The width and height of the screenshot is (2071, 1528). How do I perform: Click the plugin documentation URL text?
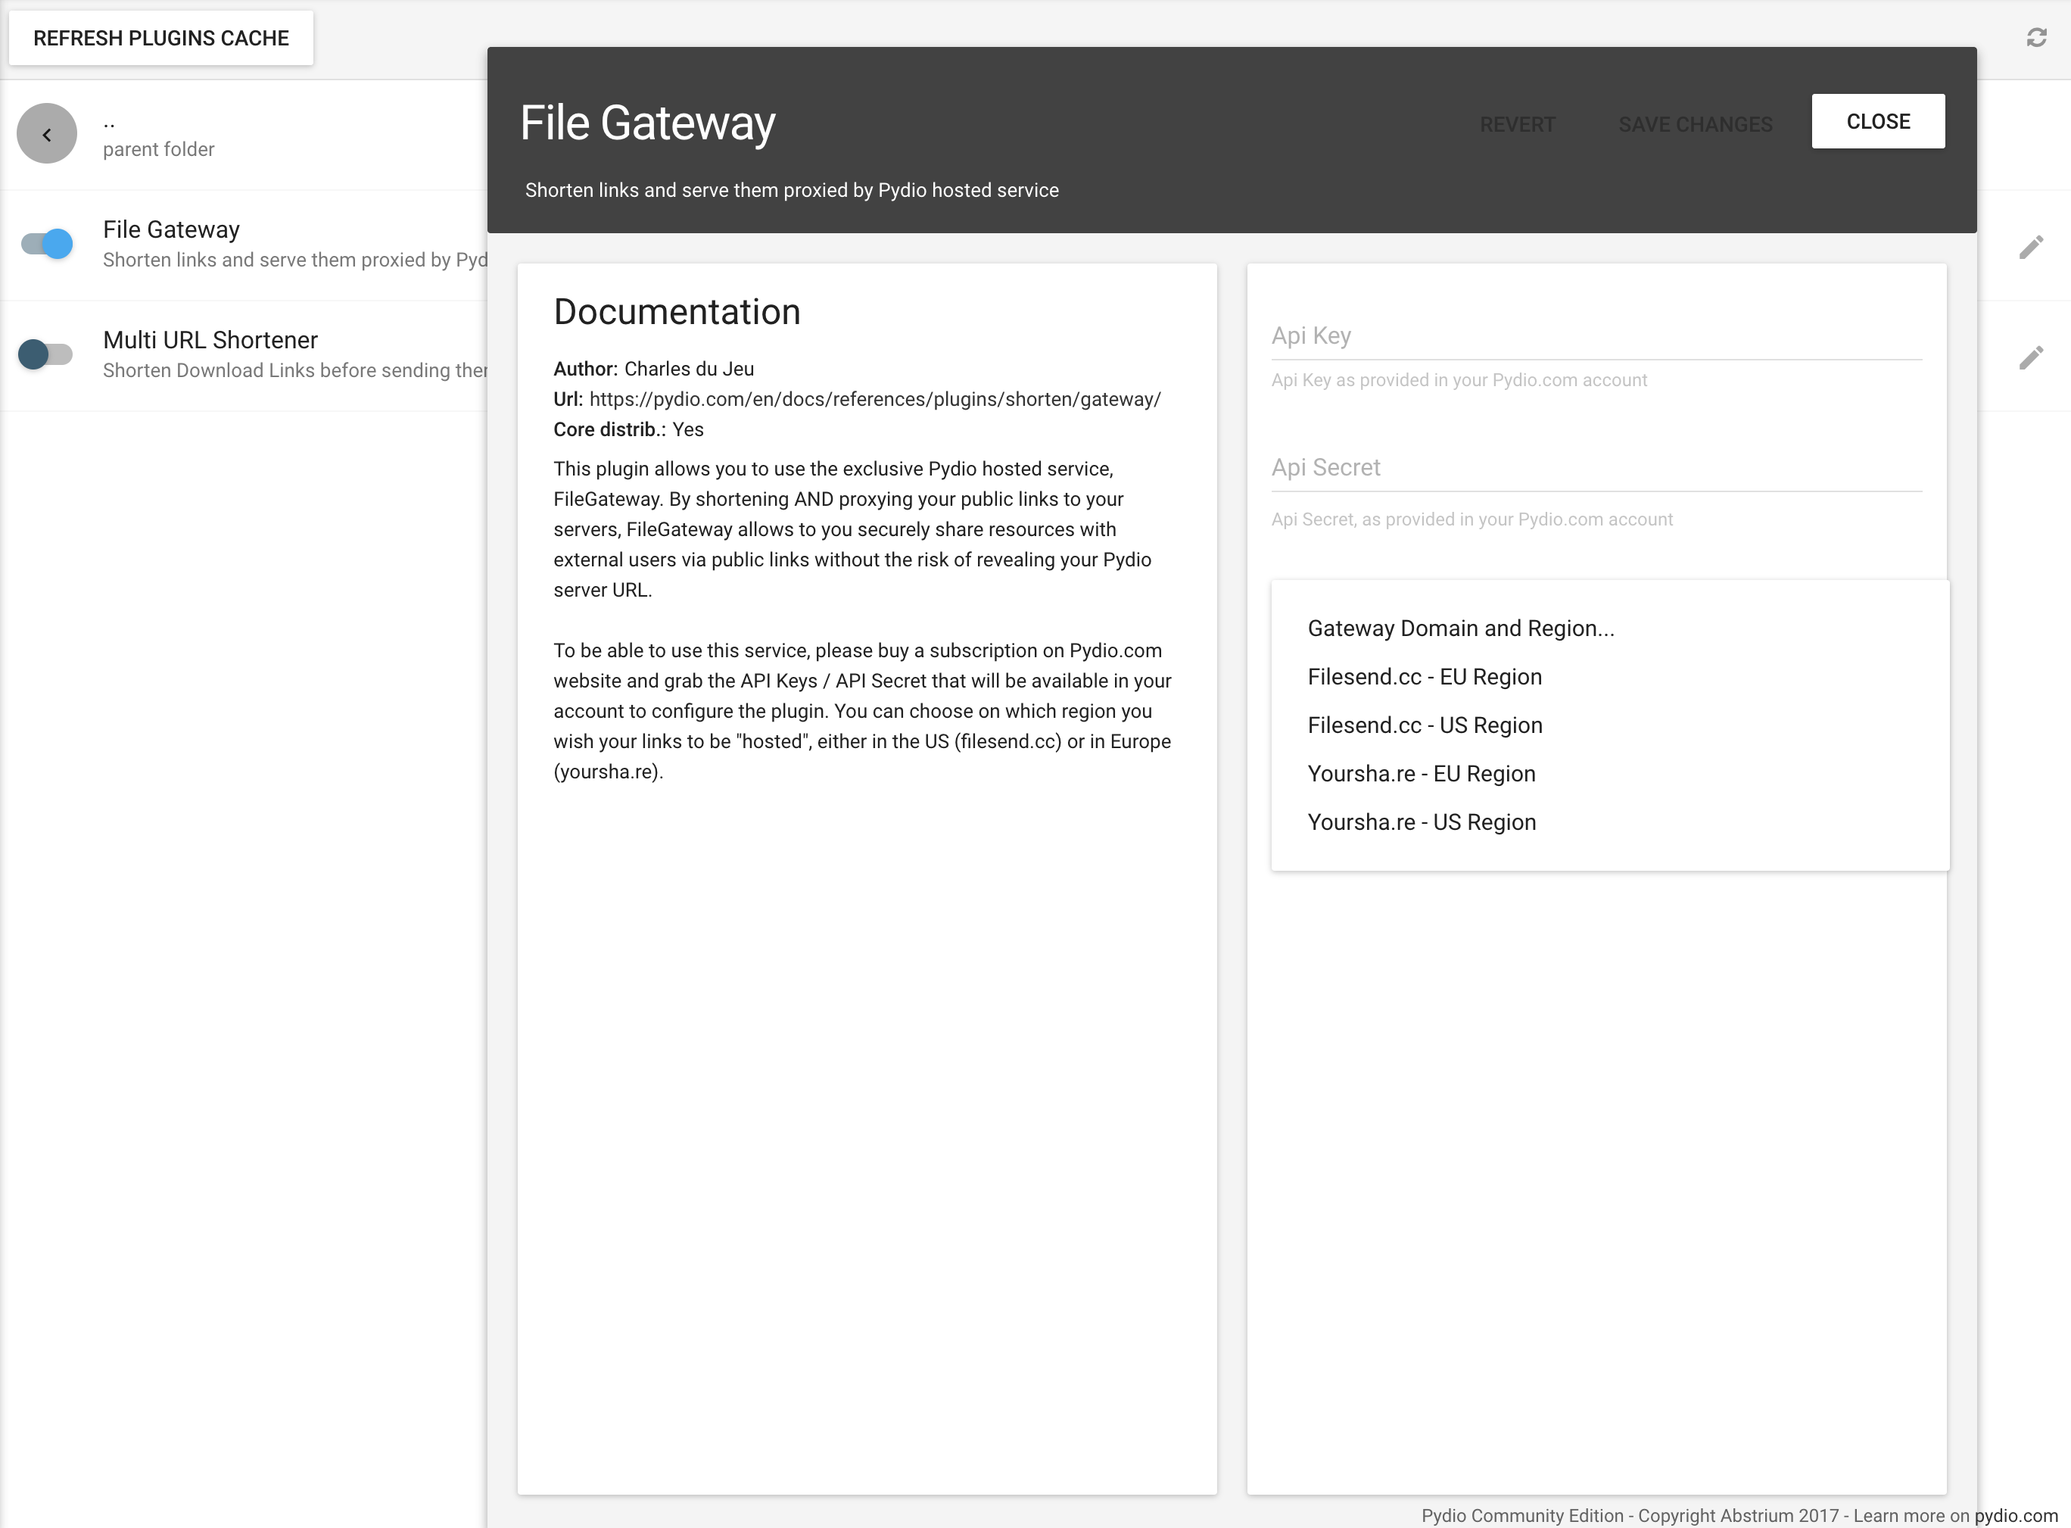point(874,400)
